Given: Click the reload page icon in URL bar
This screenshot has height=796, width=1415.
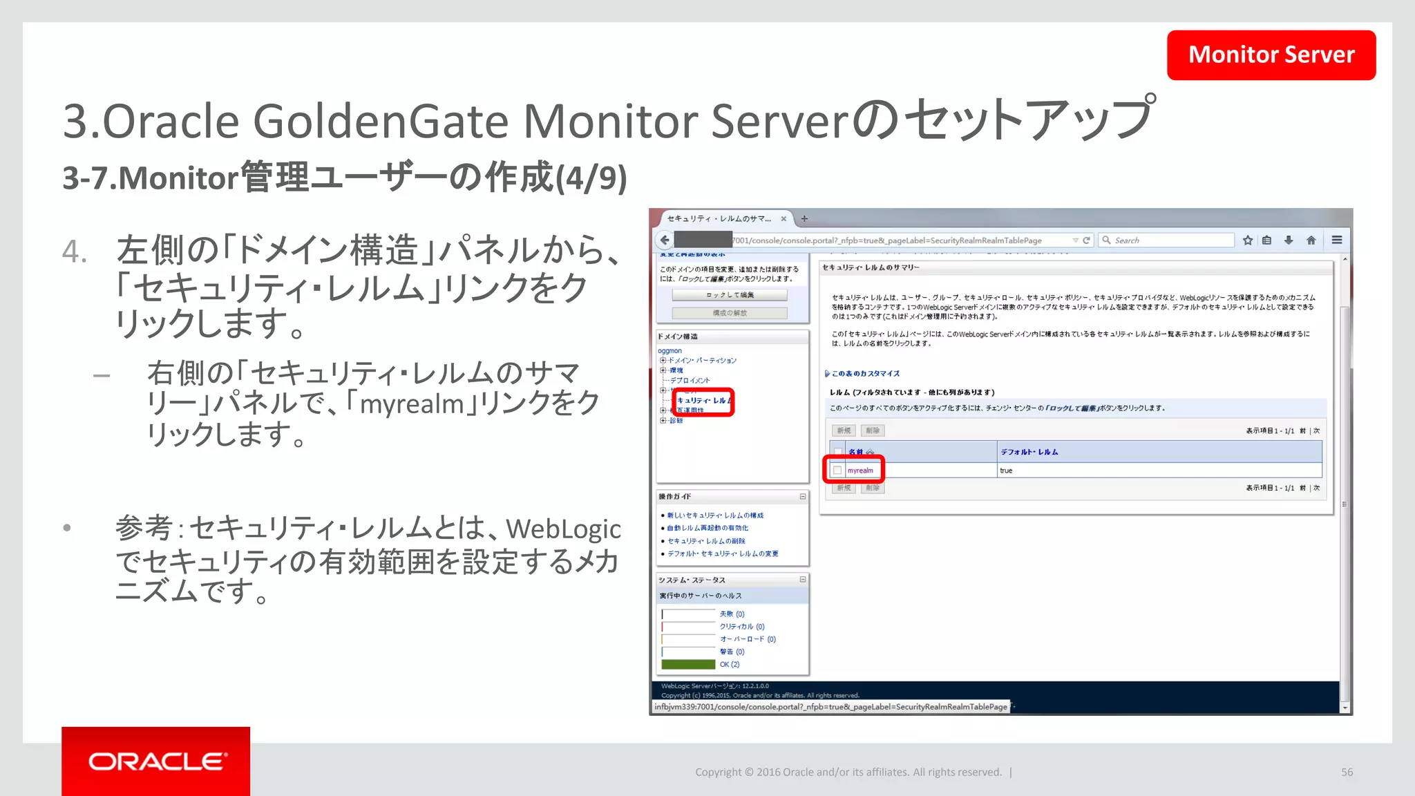Looking at the screenshot, I should point(1086,240).
